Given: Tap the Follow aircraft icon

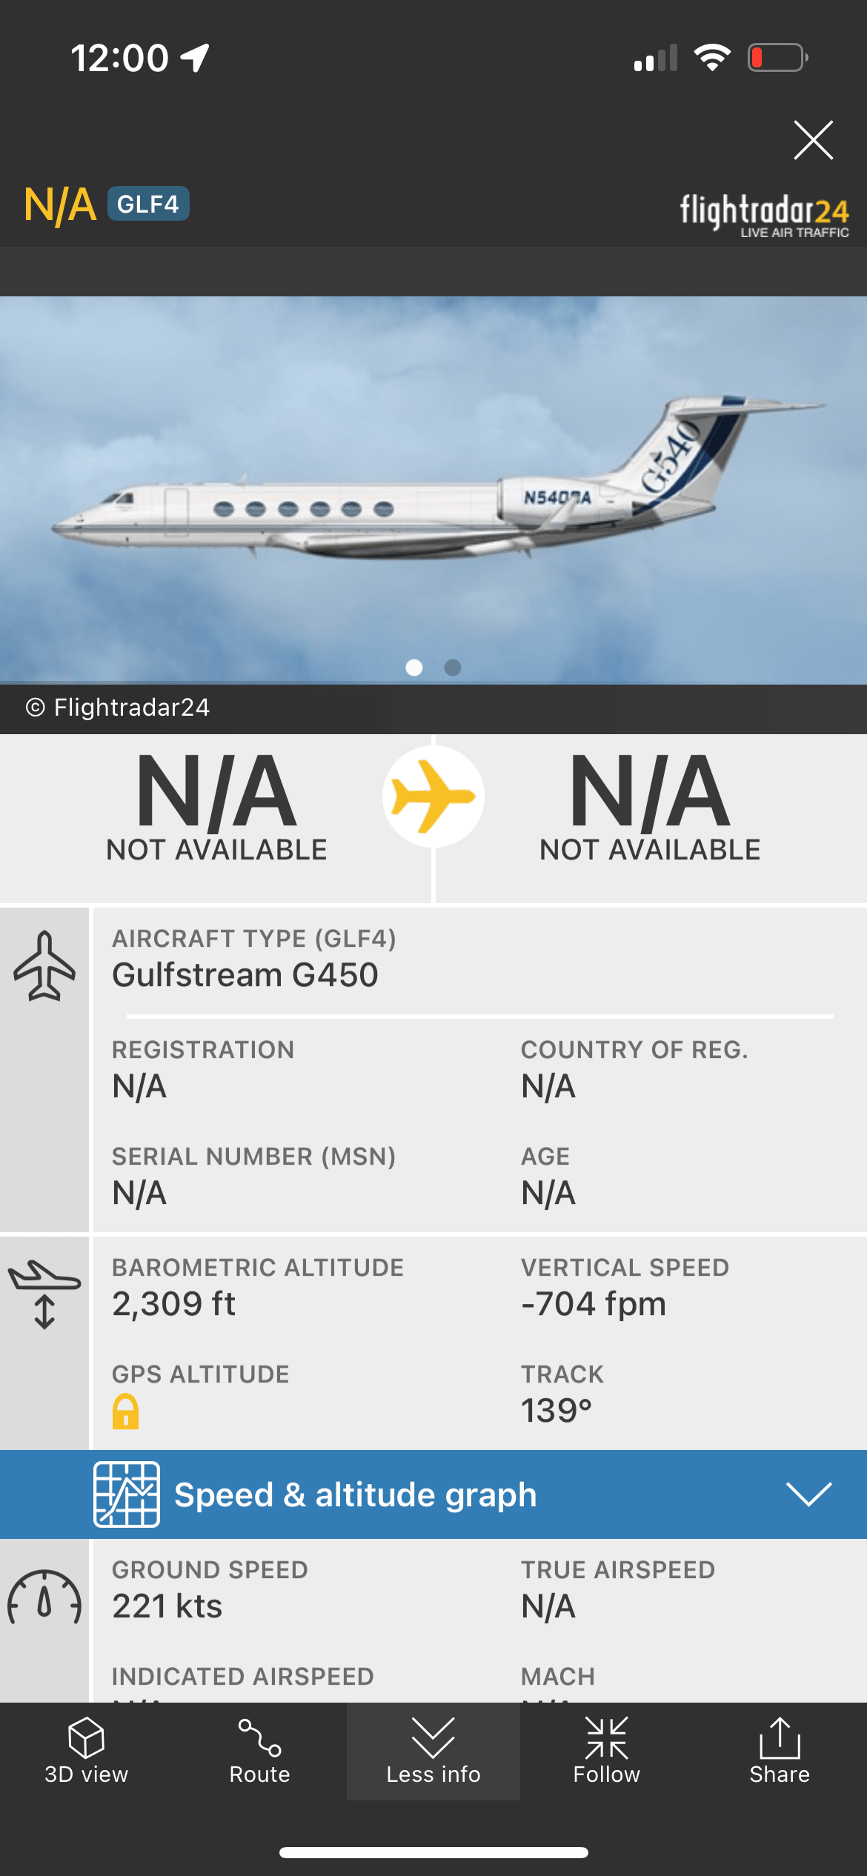Looking at the screenshot, I should pos(606,1751).
